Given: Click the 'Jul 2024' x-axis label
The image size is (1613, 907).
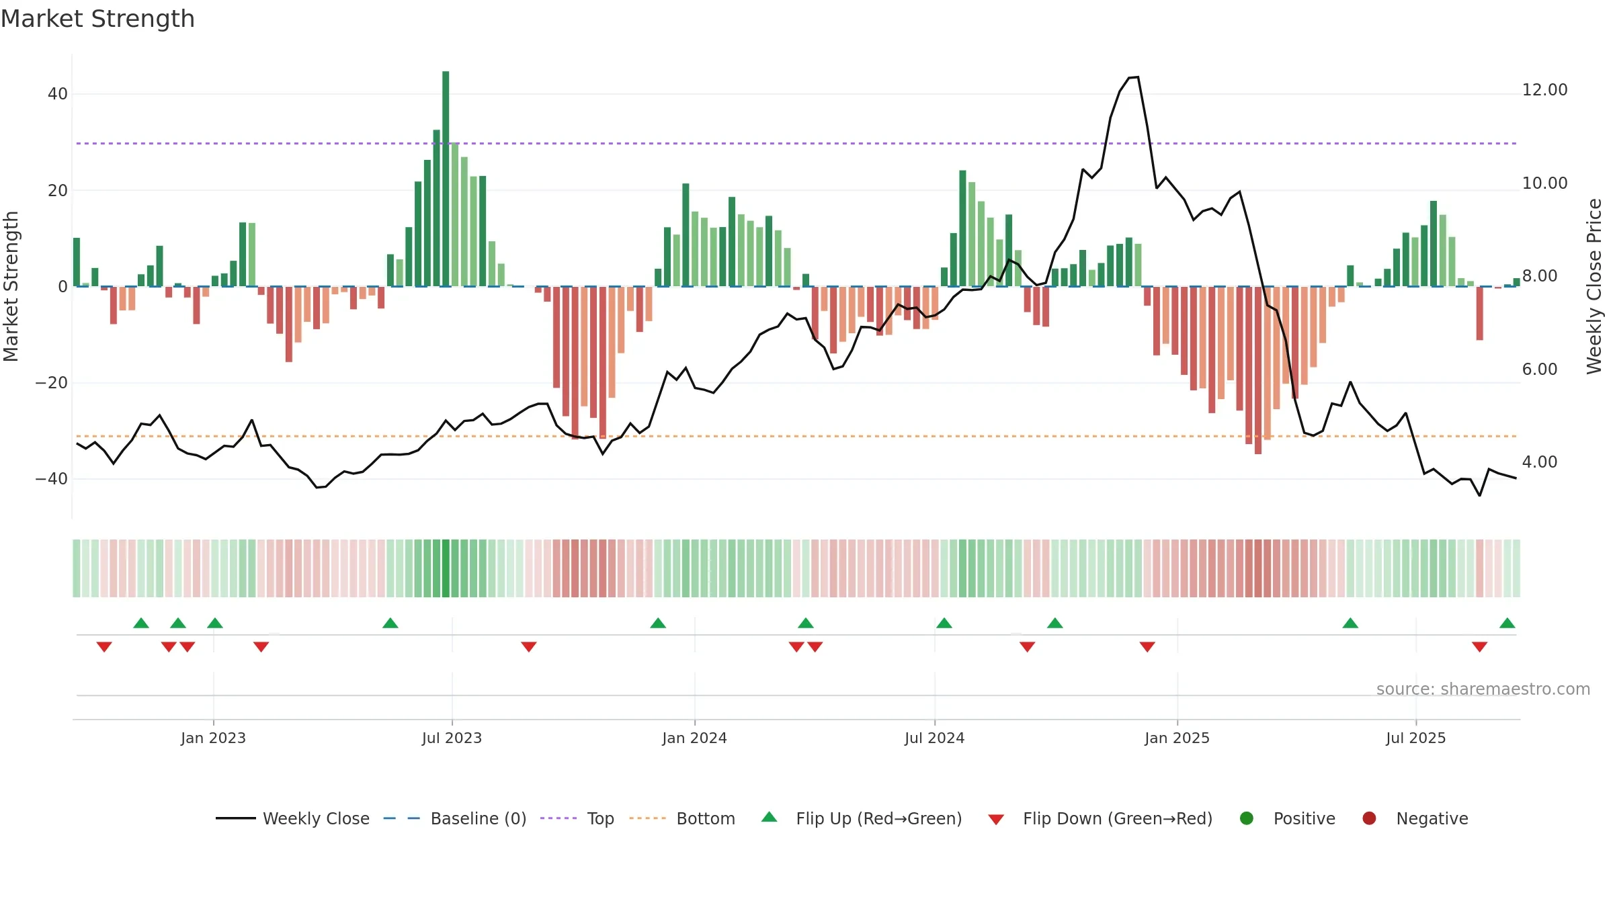Looking at the screenshot, I should [934, 738].
